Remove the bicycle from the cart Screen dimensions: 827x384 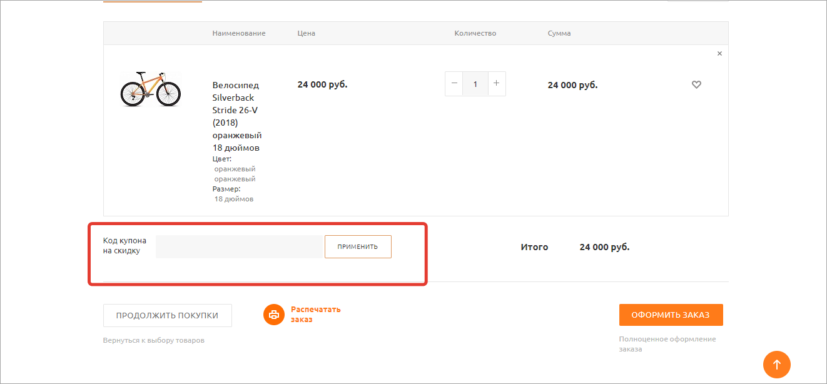click(x=719, y=54)
